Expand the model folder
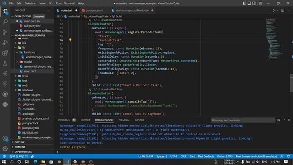Viewport: 293px width, 165px height. point(27,62)
